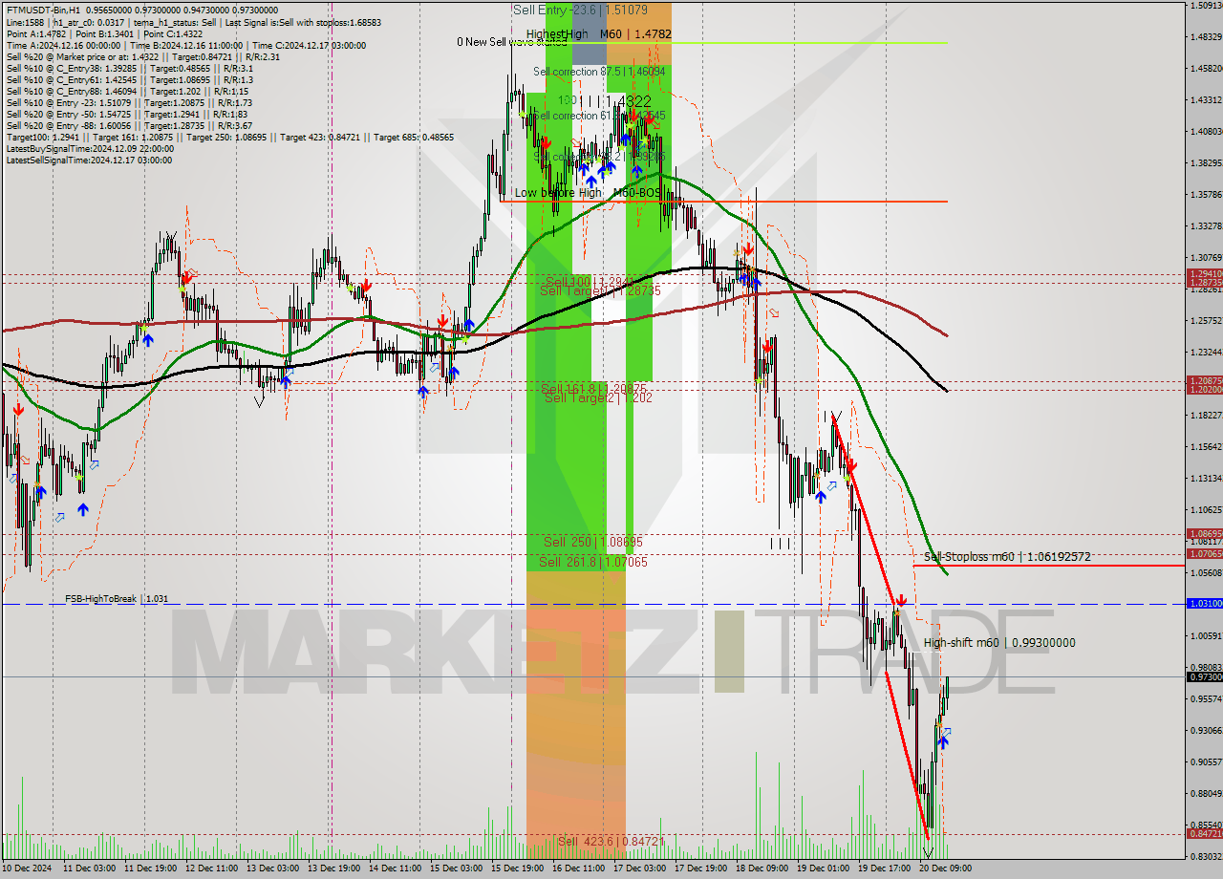1223x879 pixels.
Task: Click the 'Sell Entry -23.6 | 1.51079' label
Action: tap(580, 10)
